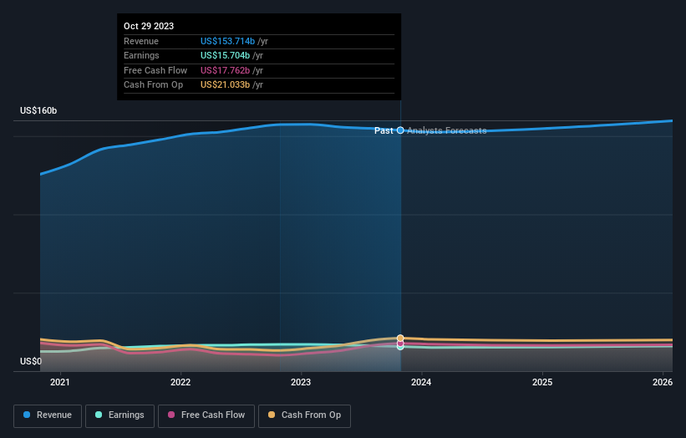This screenshot has height=438, width=686.
Task: Click the 2021 x-axis label
Action: [60, 382]
